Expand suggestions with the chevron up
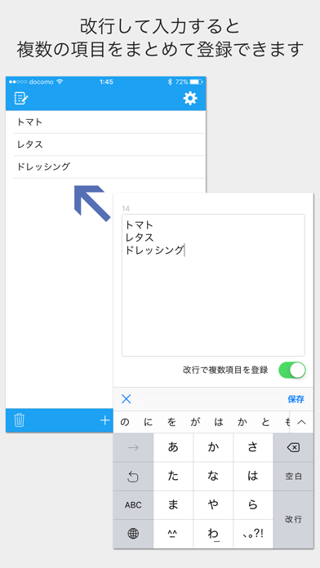This screenshot has width=320, height=568. pos(301,422)
